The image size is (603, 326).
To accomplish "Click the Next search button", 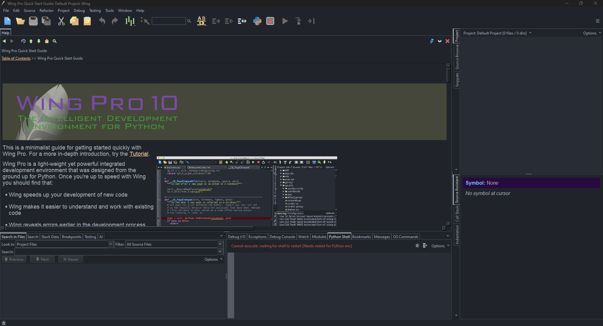I will pos(42,259).
